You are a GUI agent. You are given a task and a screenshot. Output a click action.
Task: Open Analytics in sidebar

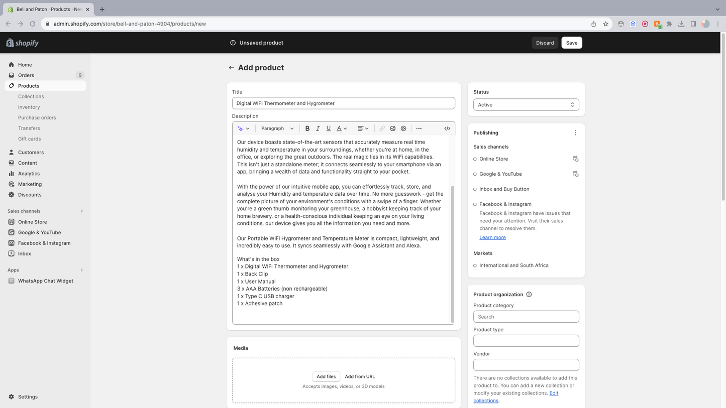click(x=45, y=174)
